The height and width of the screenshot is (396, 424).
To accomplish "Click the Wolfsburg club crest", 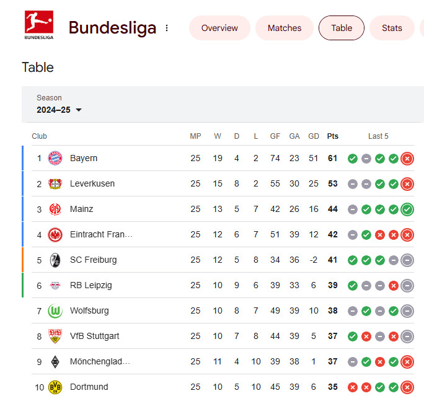I will coord(55,310).
